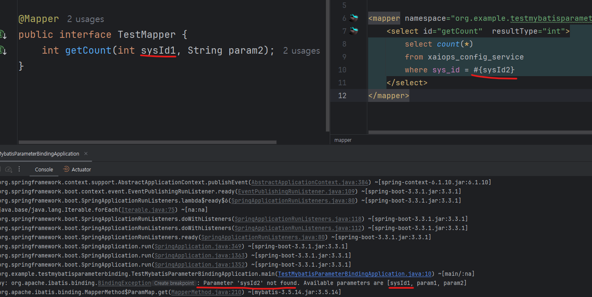Click xaiops_config_service table name in query
The image size is (592, 297).
(476, 57)
